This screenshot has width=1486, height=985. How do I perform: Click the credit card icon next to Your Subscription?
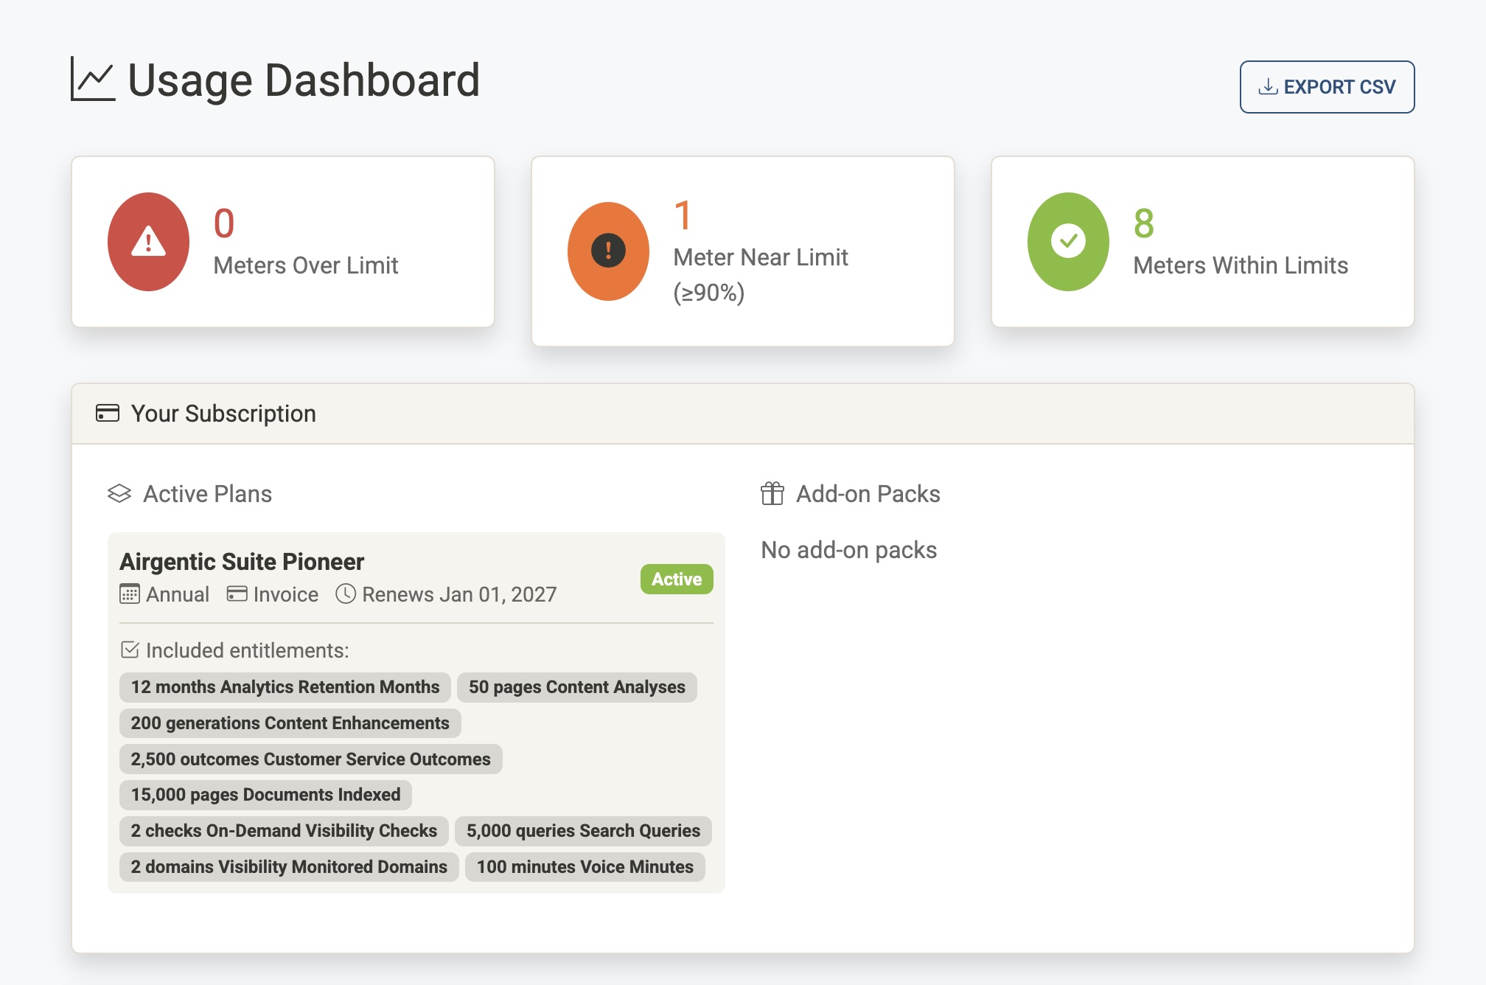pos(108,413)
